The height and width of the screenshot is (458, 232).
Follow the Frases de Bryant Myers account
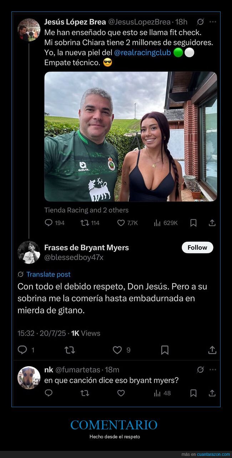coord(197,247)
